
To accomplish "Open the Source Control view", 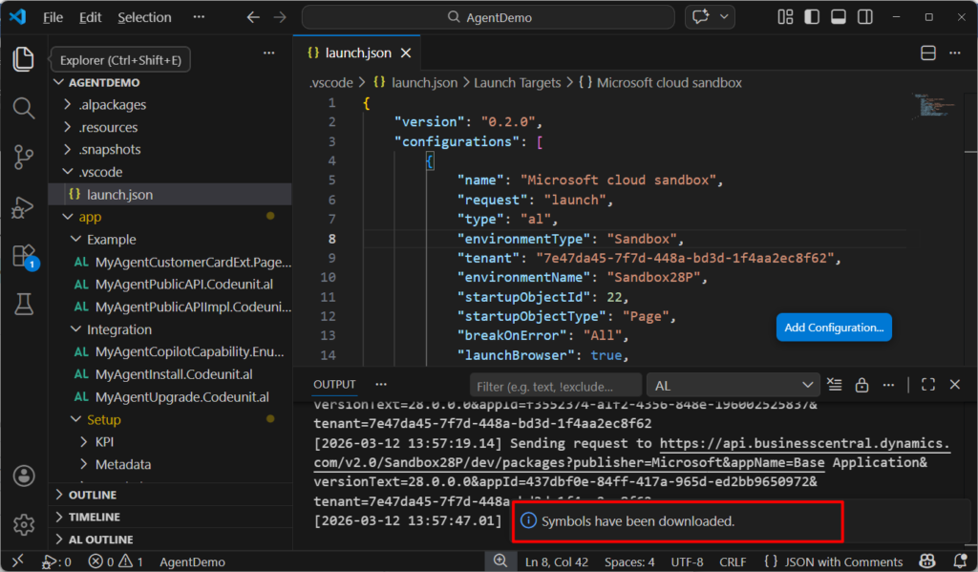I will click(24, 157).
